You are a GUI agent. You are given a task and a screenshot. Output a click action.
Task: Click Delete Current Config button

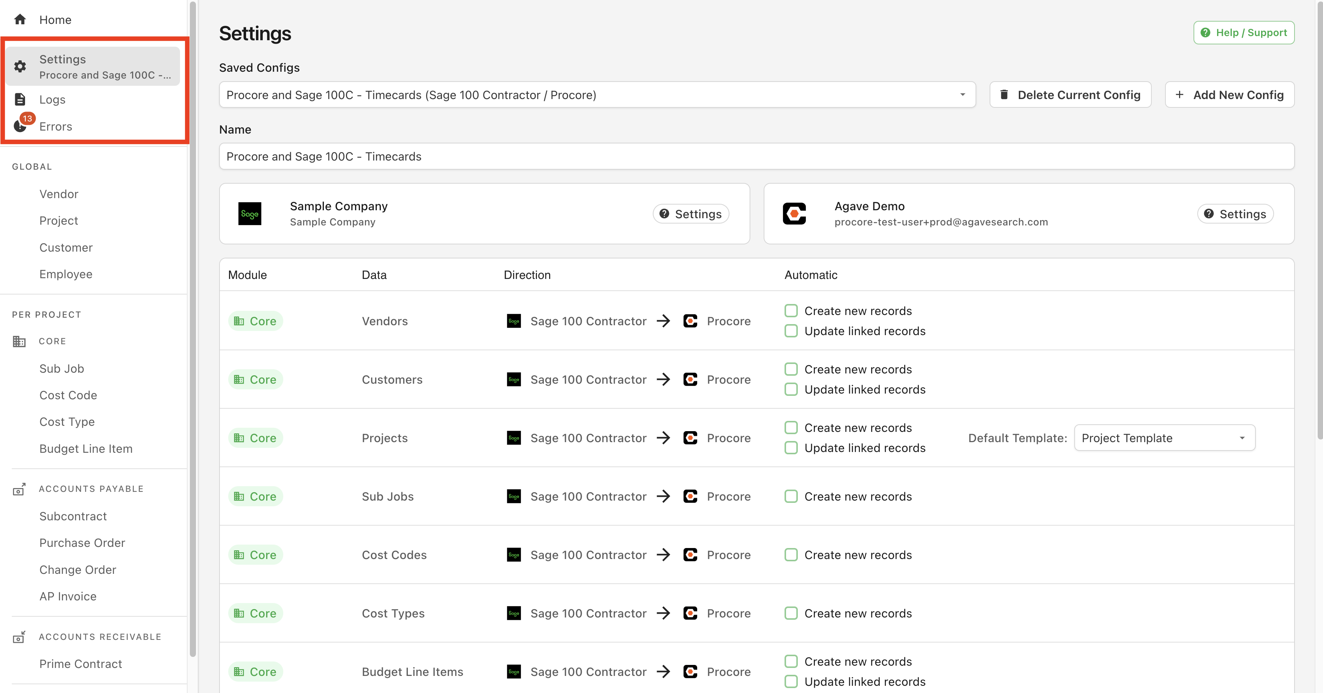1070,94
